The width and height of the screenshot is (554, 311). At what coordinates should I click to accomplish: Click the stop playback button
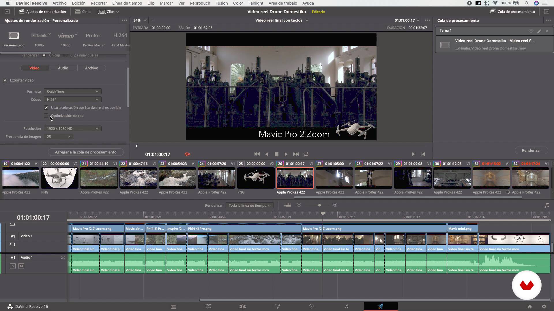276,154
